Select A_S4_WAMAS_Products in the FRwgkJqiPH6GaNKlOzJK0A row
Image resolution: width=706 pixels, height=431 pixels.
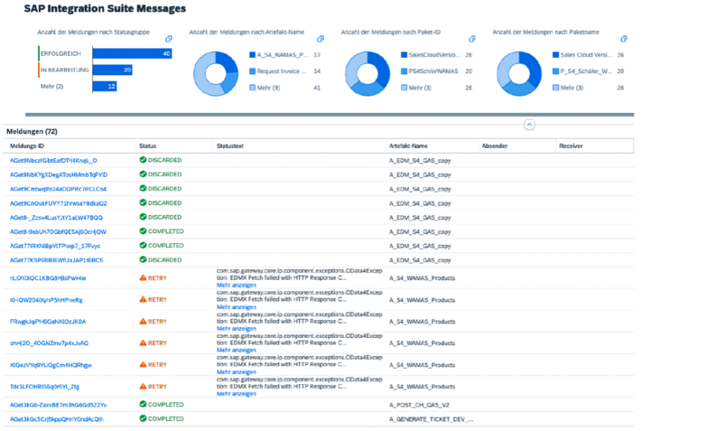(422, 322)
